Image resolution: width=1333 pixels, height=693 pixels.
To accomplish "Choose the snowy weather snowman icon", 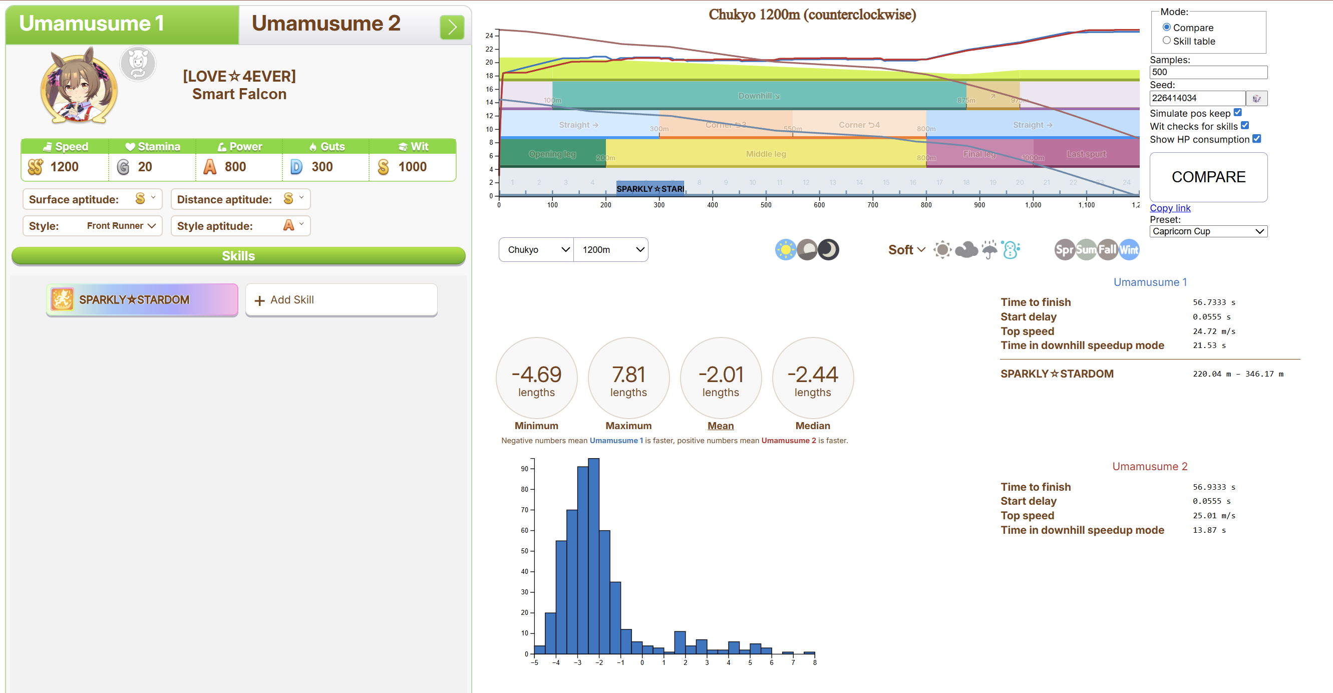I will 1010,249.
